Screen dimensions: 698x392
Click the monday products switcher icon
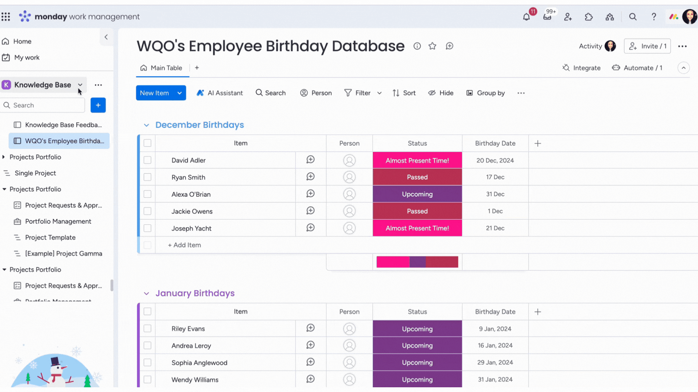674,17
